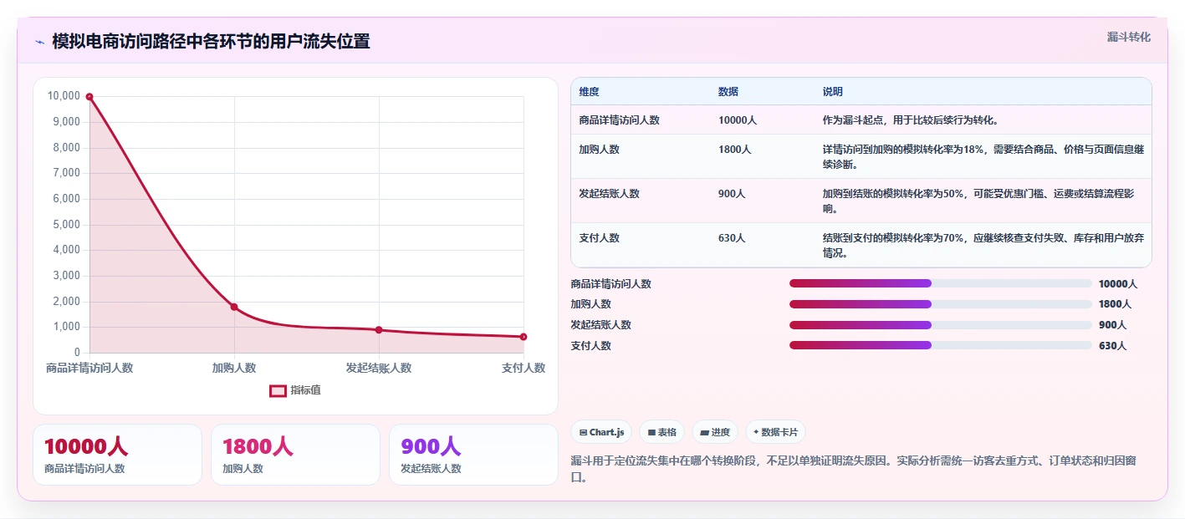The image size is (1185, 519).
Task: Click progress bar for 商品详情访问人数
Action: click(x=940, y=283)
